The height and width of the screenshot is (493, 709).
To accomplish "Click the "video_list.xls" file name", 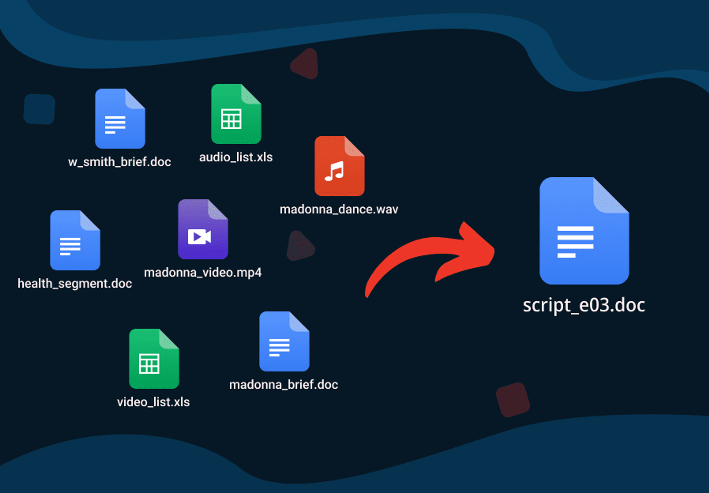I will tap(153, 402).
